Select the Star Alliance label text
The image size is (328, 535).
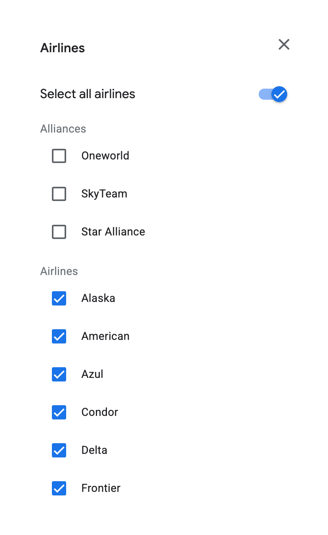click(113, 231)
